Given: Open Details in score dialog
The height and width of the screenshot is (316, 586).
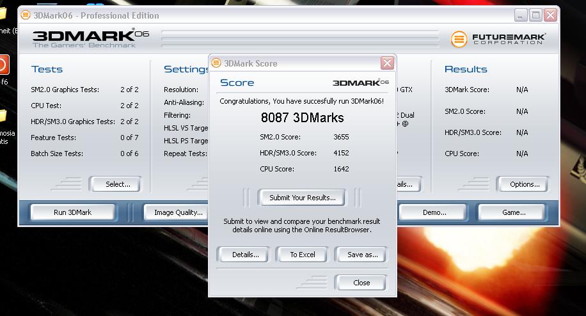Looking at the screenshot, I should pos(243,255).
